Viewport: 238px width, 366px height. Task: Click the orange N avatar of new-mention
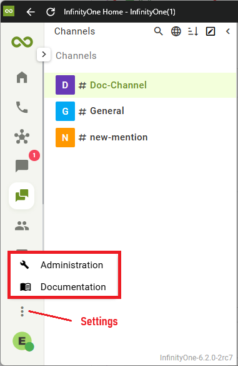coord(65,137)
